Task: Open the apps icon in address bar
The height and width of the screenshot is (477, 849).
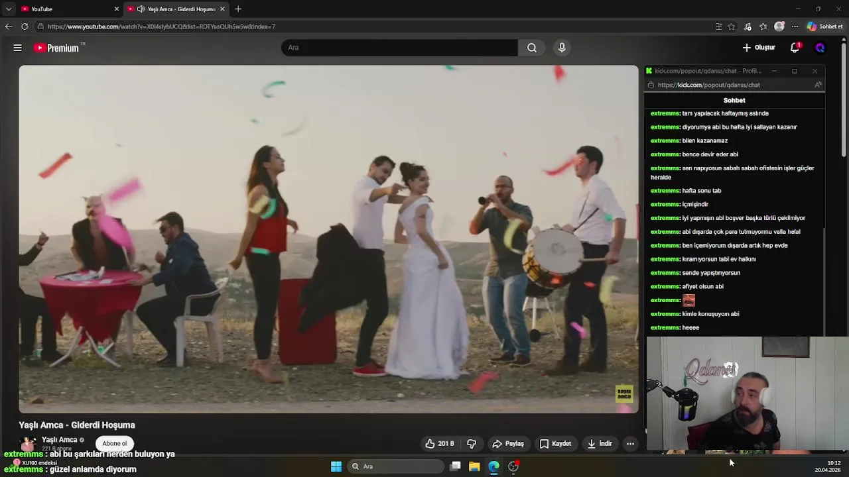Action: pyautogui.click(x=718, y=26)
